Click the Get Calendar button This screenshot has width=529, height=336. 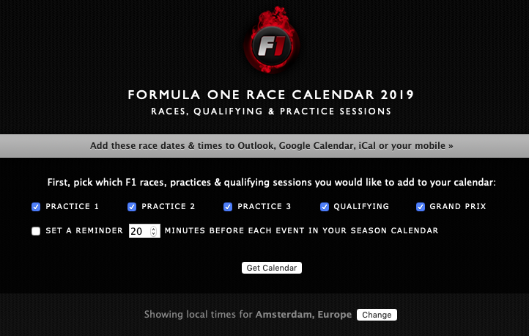[x=272, y=268]
